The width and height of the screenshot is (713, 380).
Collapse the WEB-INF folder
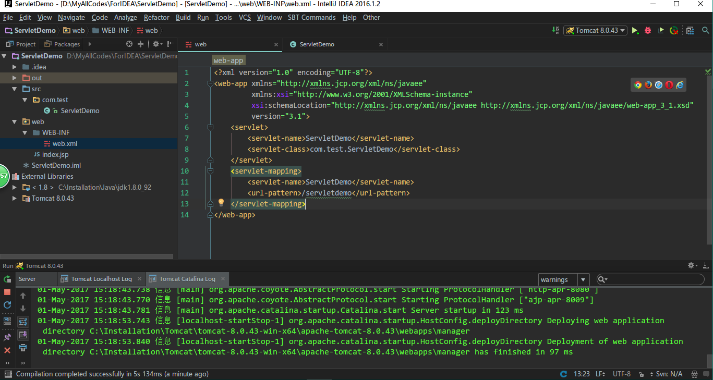point(25,132)
